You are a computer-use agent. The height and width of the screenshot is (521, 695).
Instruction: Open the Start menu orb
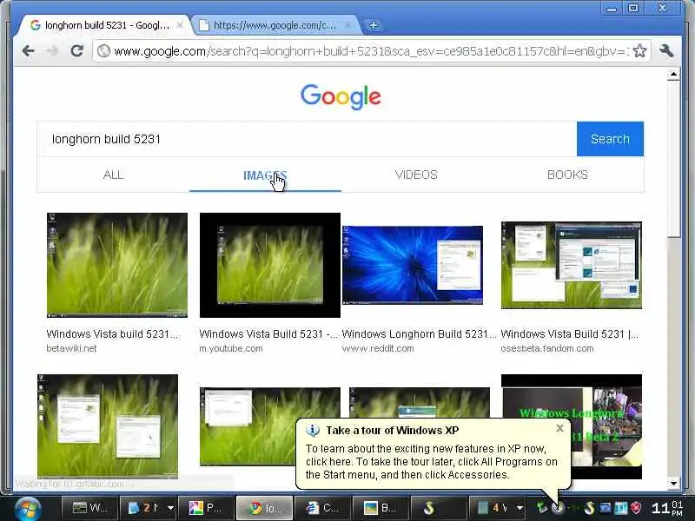click(x=28, y=508)
